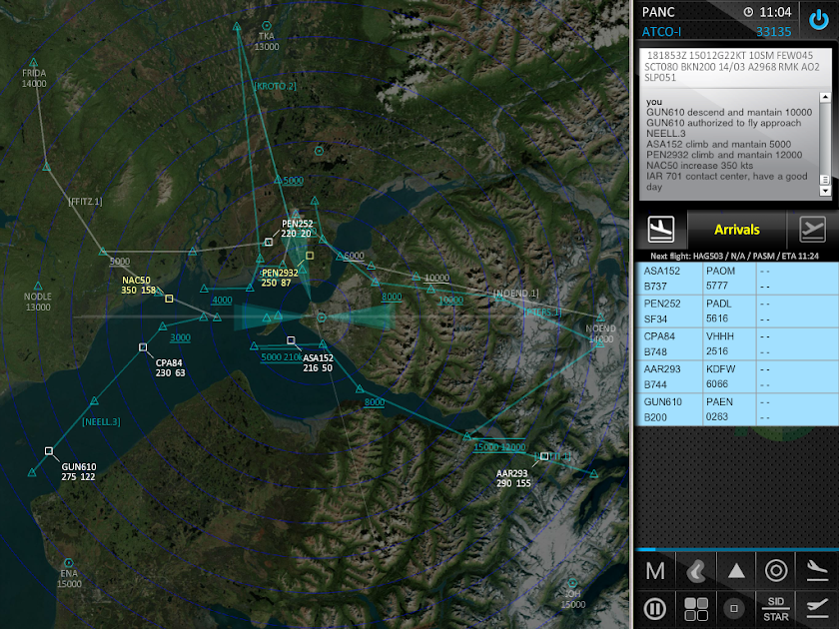Toggle takeoff aircraft display in bottom toolbar
This screenshot has height=629, width=839.
tap(817, 609)
